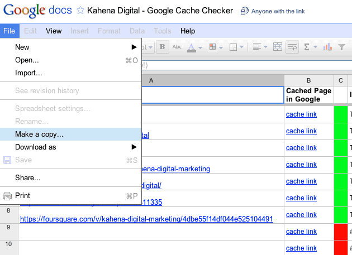The image size is (352, 255).
Task: Open the Insert menu
Action: (79, 31)
